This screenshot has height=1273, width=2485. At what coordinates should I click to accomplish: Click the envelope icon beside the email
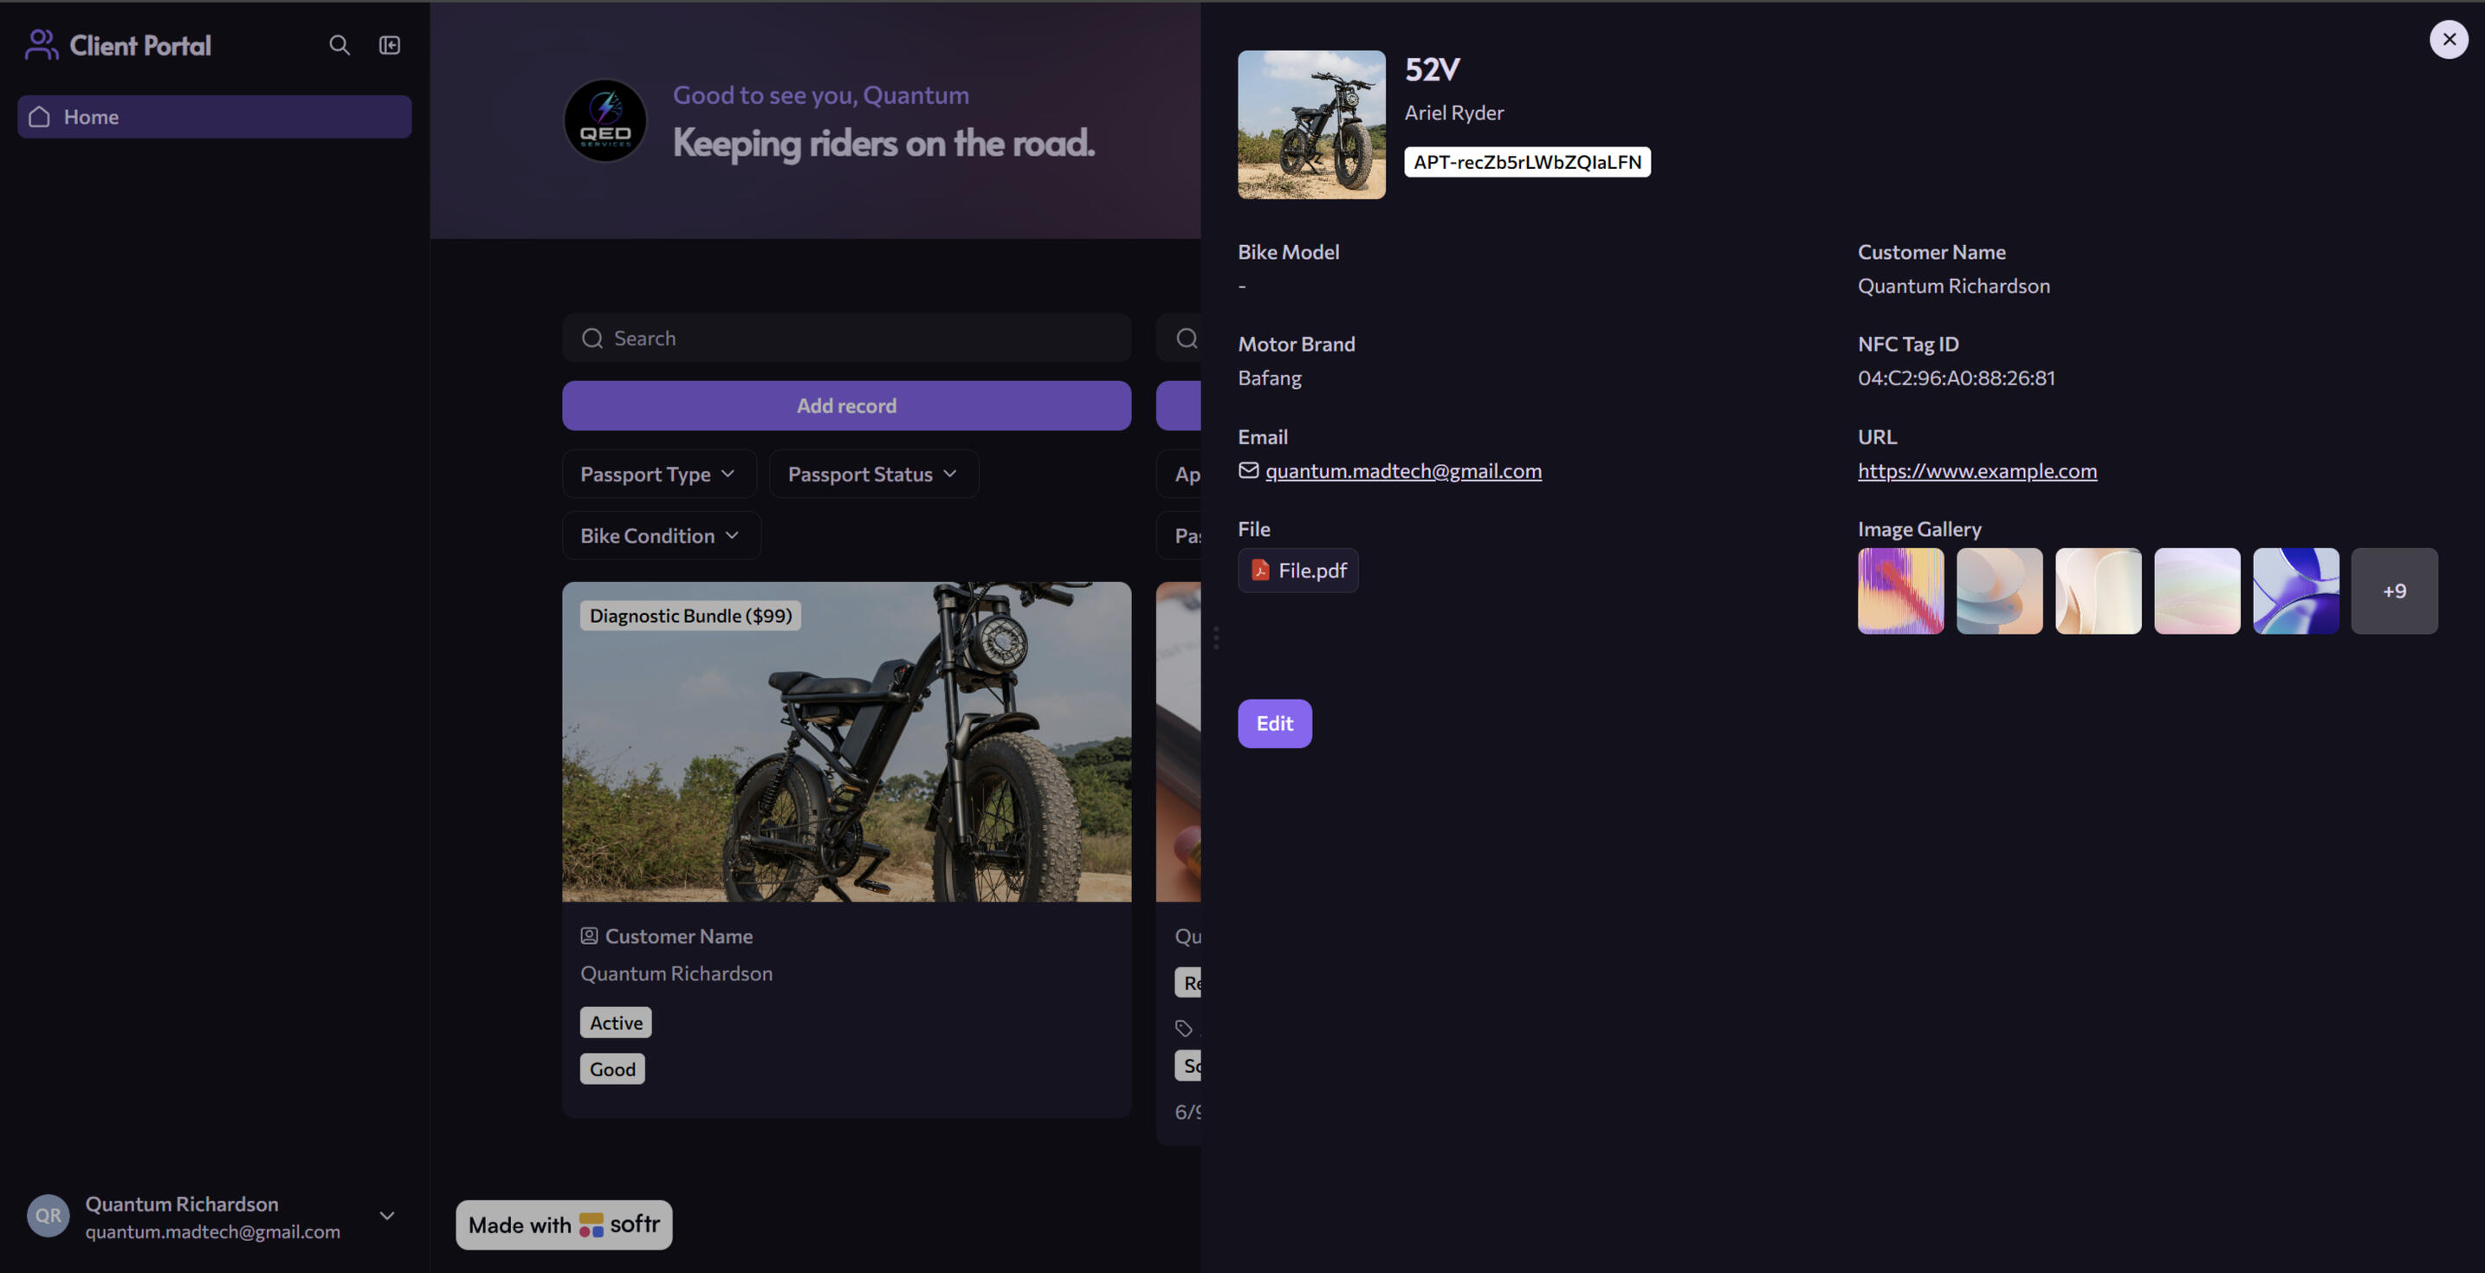pyautogui.click(x=1248, y=470)
